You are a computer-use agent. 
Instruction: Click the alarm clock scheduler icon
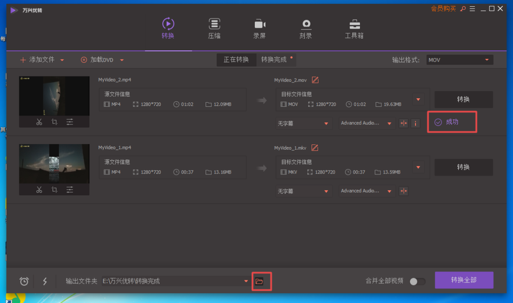pyautogui.click(x=24, y=281)
